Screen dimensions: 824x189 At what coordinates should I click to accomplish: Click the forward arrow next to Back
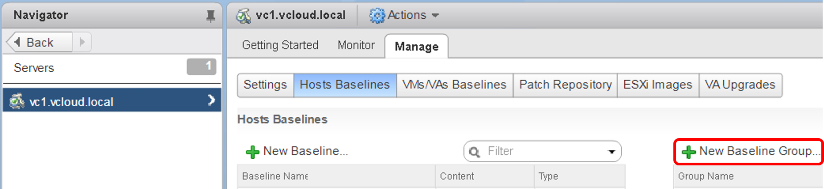pyautogui.click(x=82, y=42)
